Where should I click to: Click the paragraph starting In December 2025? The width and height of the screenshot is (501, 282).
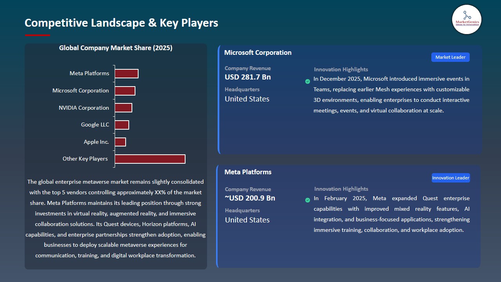(391, 95)
